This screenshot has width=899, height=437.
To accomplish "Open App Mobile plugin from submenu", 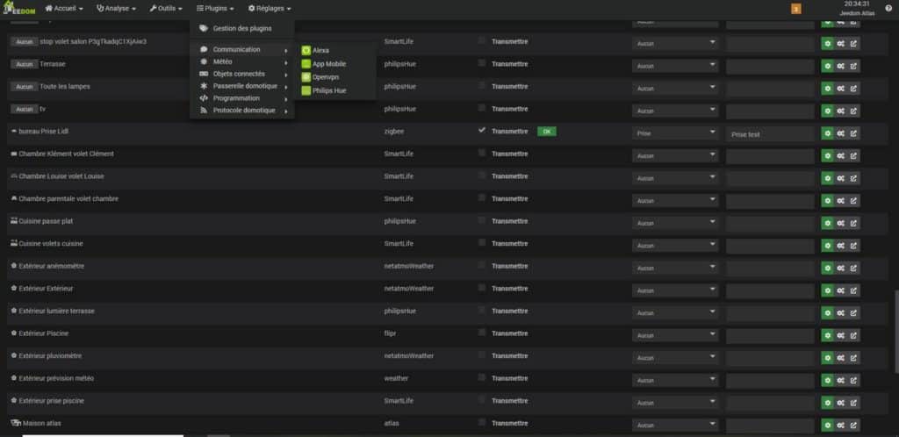I will (x=330, y=64).
